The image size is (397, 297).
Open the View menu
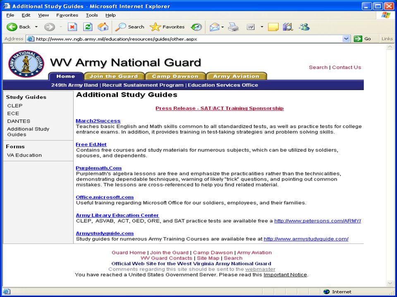click(x=43, y=15)
